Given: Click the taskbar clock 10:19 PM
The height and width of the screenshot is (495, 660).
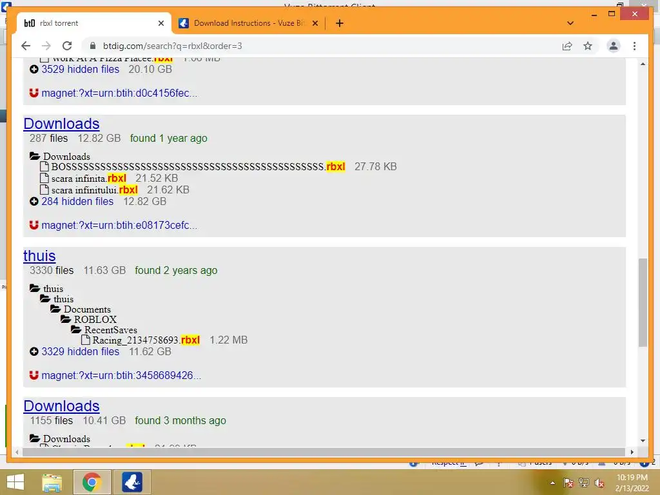Looking at the screenshot, I should (632, 483).
